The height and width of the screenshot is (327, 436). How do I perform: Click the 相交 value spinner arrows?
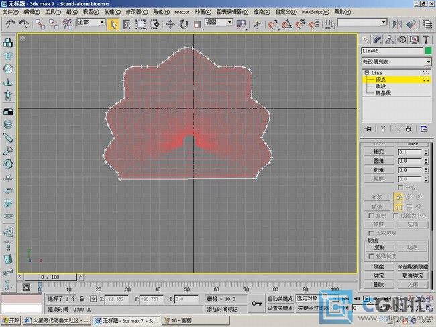click(x=426, y=152)
